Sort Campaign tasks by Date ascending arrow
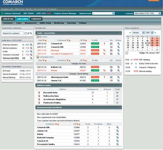 coord(46,60)
